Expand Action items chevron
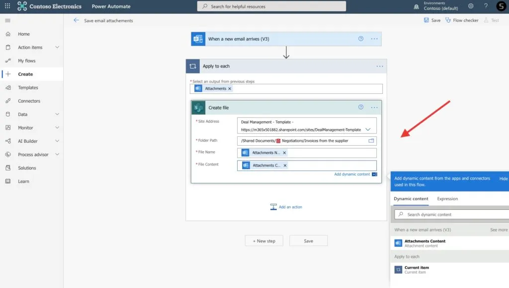 tap(57, 47)
